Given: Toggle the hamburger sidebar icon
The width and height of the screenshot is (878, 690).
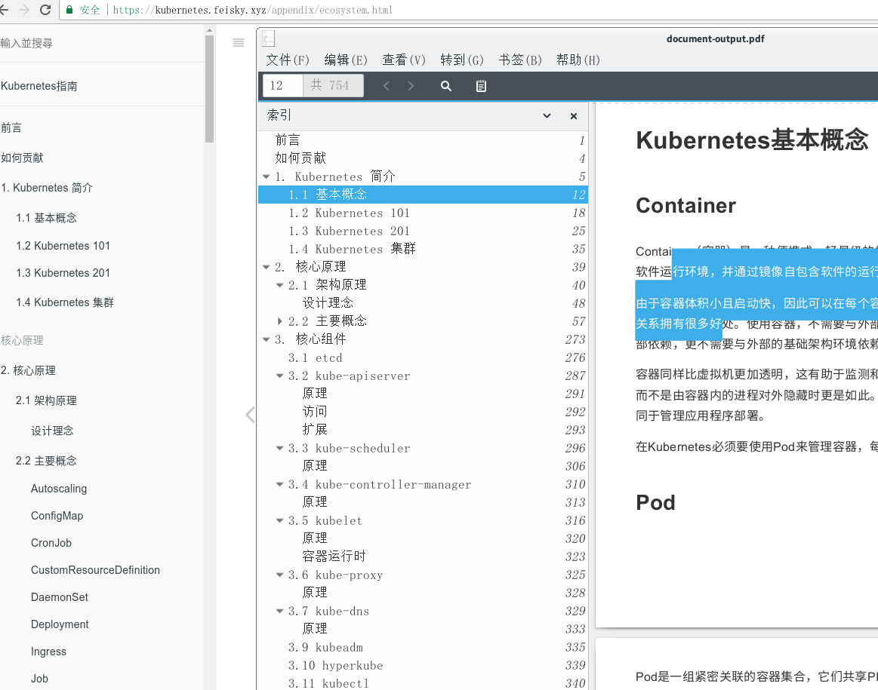Looking at the screenshot, I should [x=239, y=42].
